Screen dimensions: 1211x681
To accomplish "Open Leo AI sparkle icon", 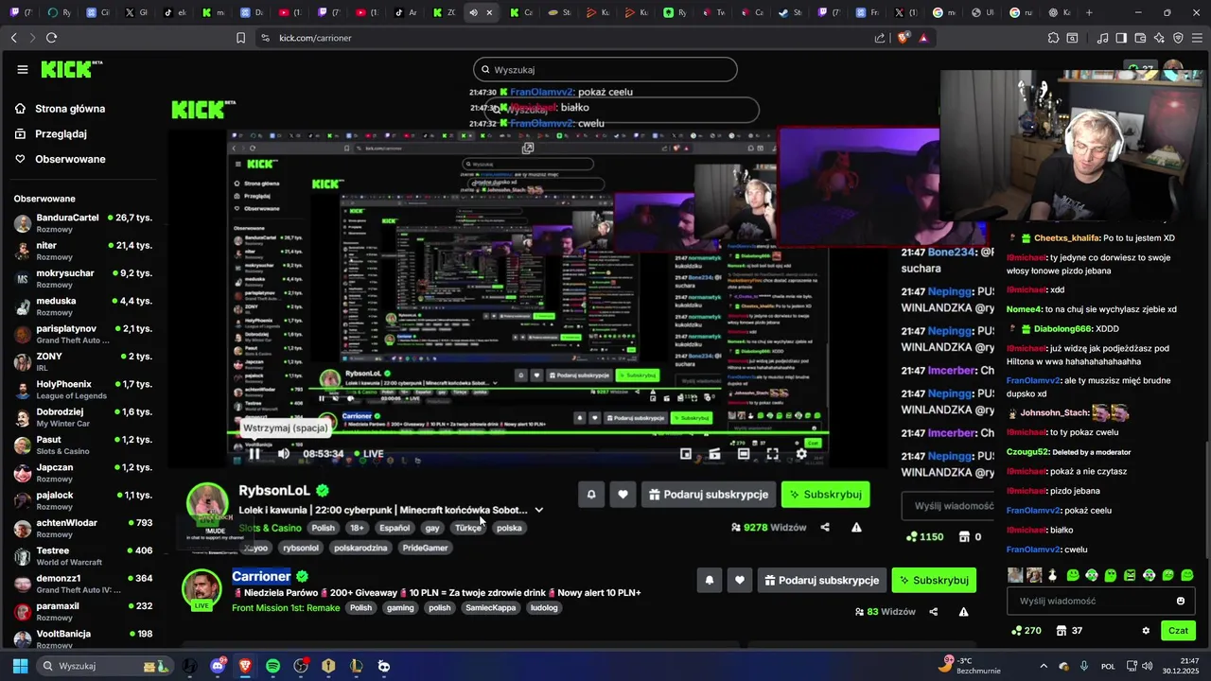I will coord(1159,38).
